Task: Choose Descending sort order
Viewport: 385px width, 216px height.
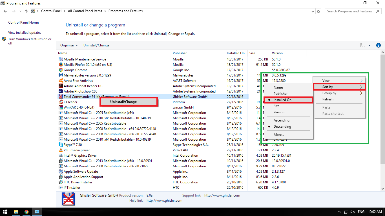Action: pyautogui.click(x=288, y=127)
